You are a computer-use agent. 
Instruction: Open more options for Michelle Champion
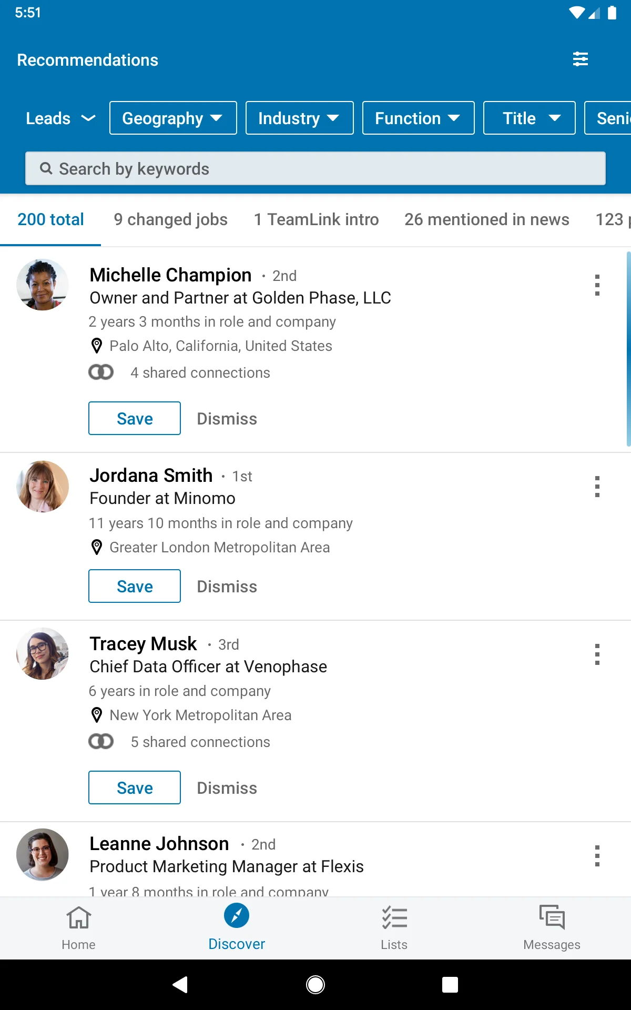click(597, 285)
